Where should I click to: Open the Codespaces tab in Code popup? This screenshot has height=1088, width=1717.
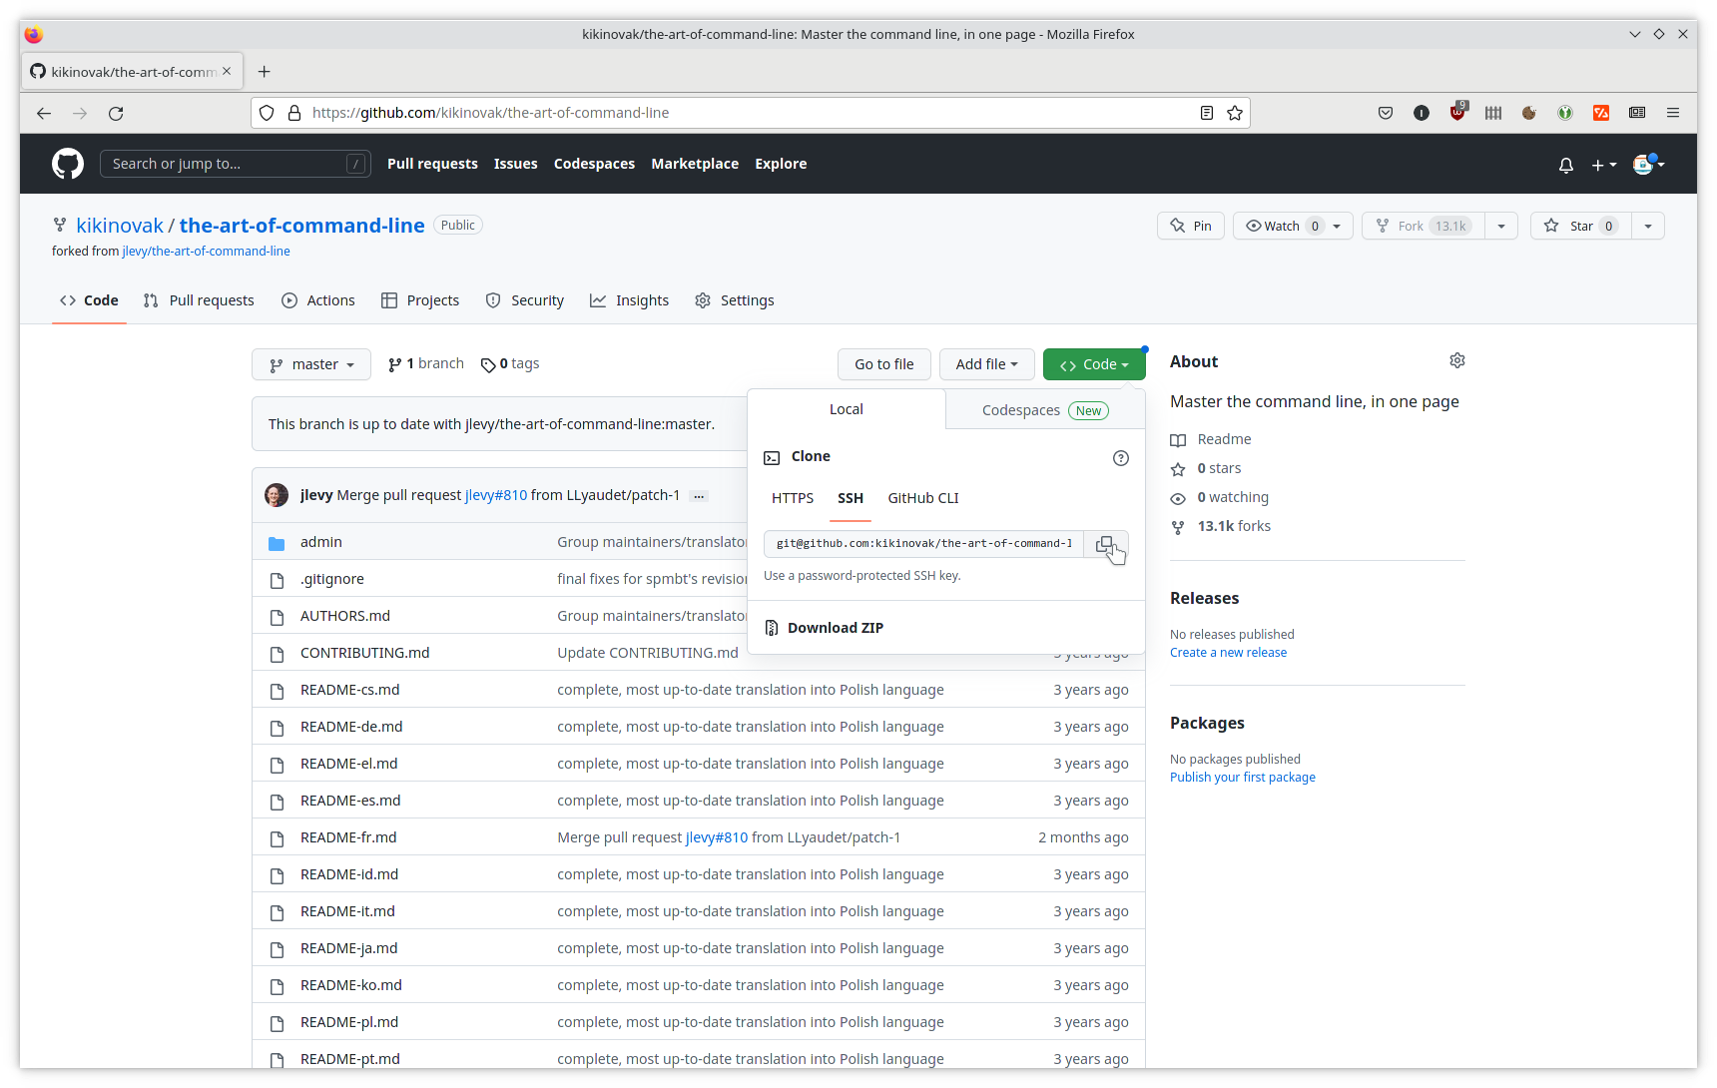pyautogui.click(x=1043, y=410)
